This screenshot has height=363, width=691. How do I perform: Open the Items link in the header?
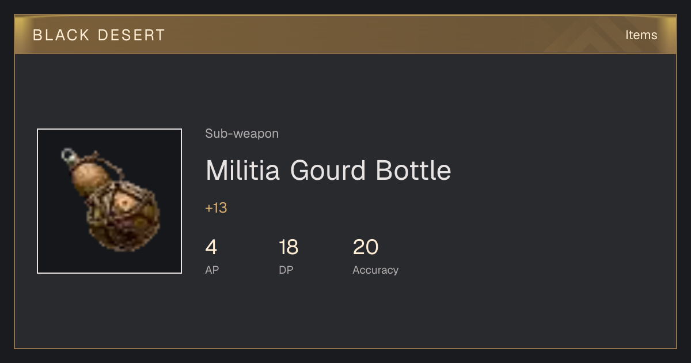point(641,35)
